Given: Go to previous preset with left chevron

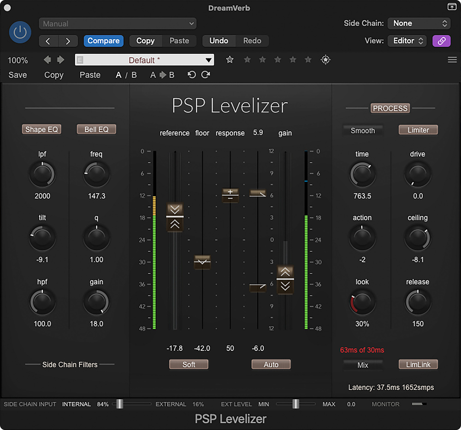Looking at the screenshot, I should coord(48,41).
